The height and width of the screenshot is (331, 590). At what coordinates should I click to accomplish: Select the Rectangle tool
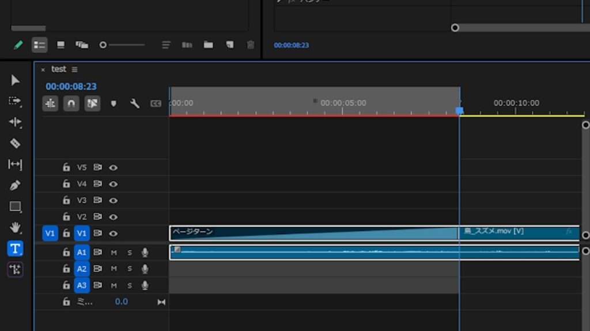point(15,206)
